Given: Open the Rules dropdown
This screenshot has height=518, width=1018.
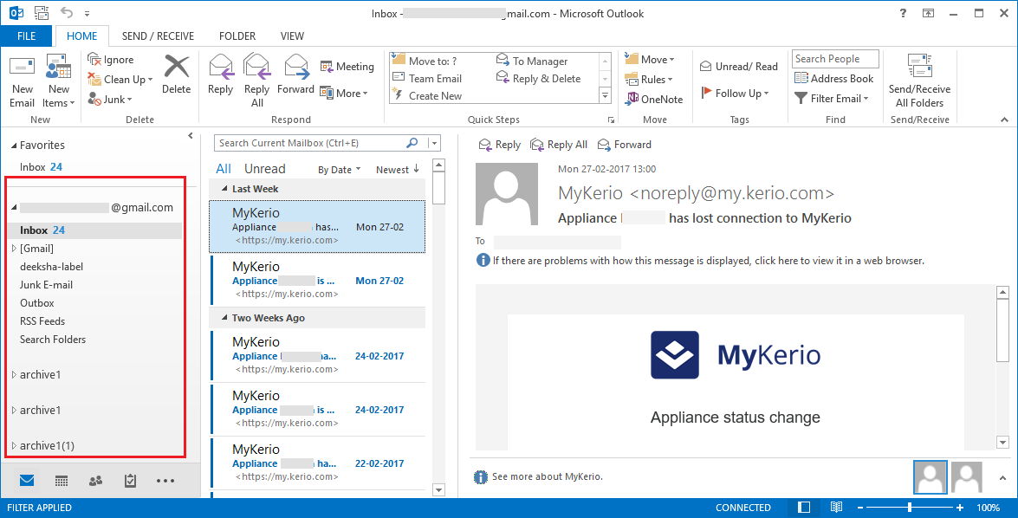Looking at the screenshot, I should 649,79.
